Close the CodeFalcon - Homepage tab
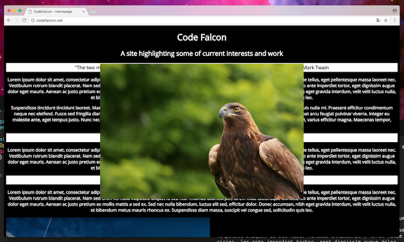 click(83, 12)
